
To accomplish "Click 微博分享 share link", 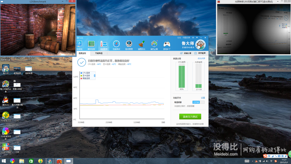I will pyautogui.click(x=185, y=53).
